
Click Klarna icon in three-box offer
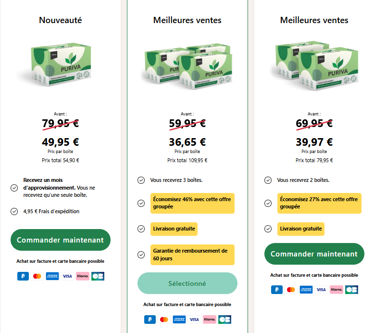click(210, 320)
